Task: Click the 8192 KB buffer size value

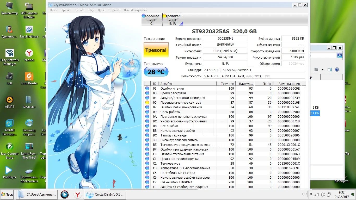Action: click(x=293, y=39)
